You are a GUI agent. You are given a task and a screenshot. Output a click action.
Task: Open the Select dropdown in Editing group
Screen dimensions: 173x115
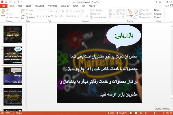tap(158, 17)
